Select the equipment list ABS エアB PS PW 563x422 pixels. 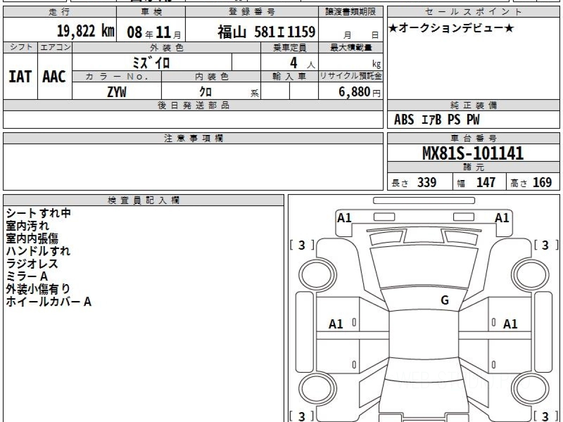coord(437,120)
